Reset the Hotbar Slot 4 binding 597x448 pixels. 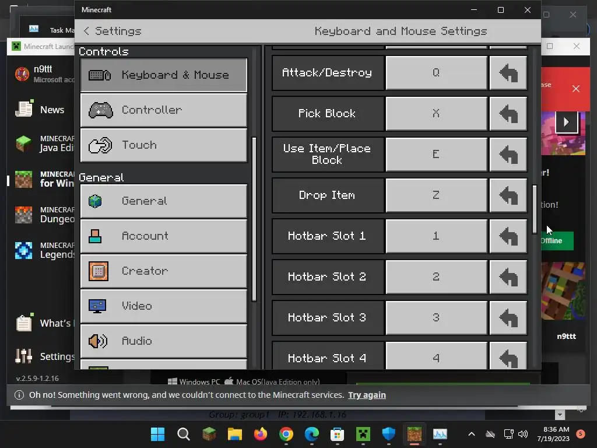[508, 356]
